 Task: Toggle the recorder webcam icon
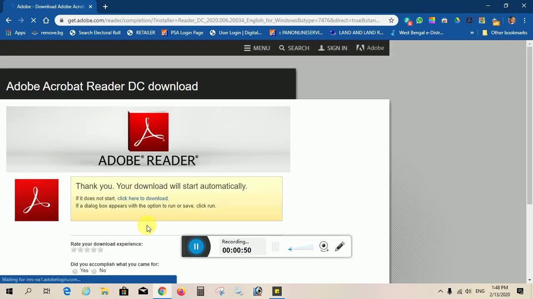pos(324,247)
